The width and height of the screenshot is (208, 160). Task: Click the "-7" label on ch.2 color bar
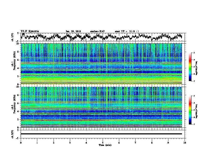[194, 124]
